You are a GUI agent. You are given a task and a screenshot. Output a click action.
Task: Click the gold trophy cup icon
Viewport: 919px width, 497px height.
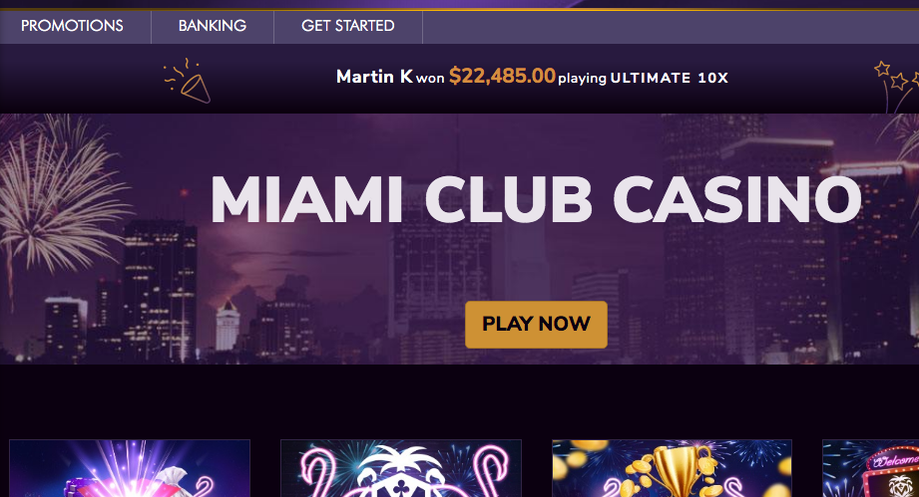pyautogui.click(x=676, y=471)
